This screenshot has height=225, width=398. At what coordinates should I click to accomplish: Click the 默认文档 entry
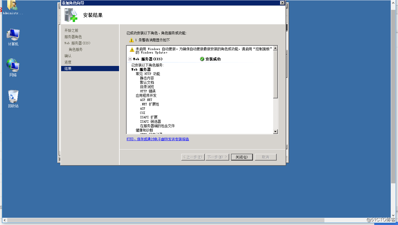(147, 82)
